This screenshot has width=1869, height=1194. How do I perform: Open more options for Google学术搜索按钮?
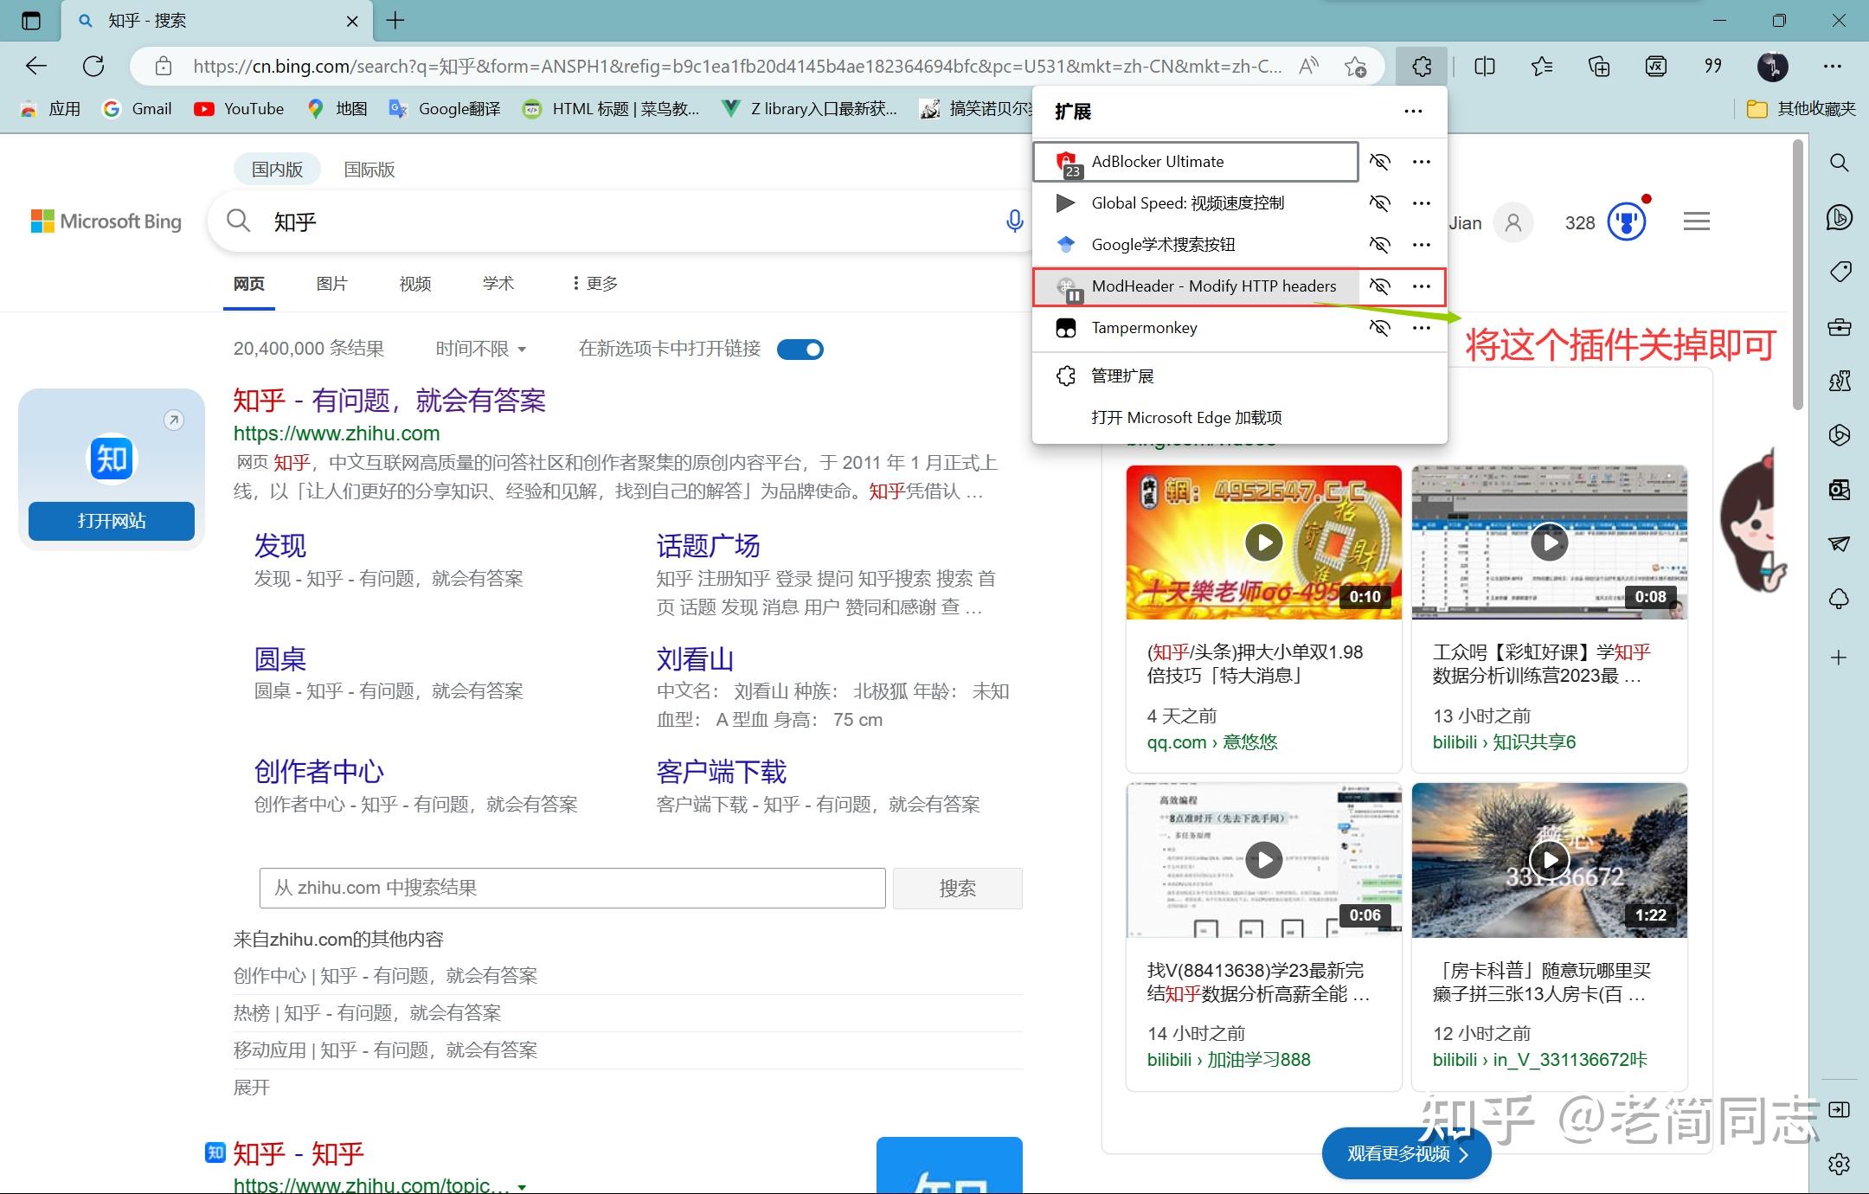(x=1421, y=245)
